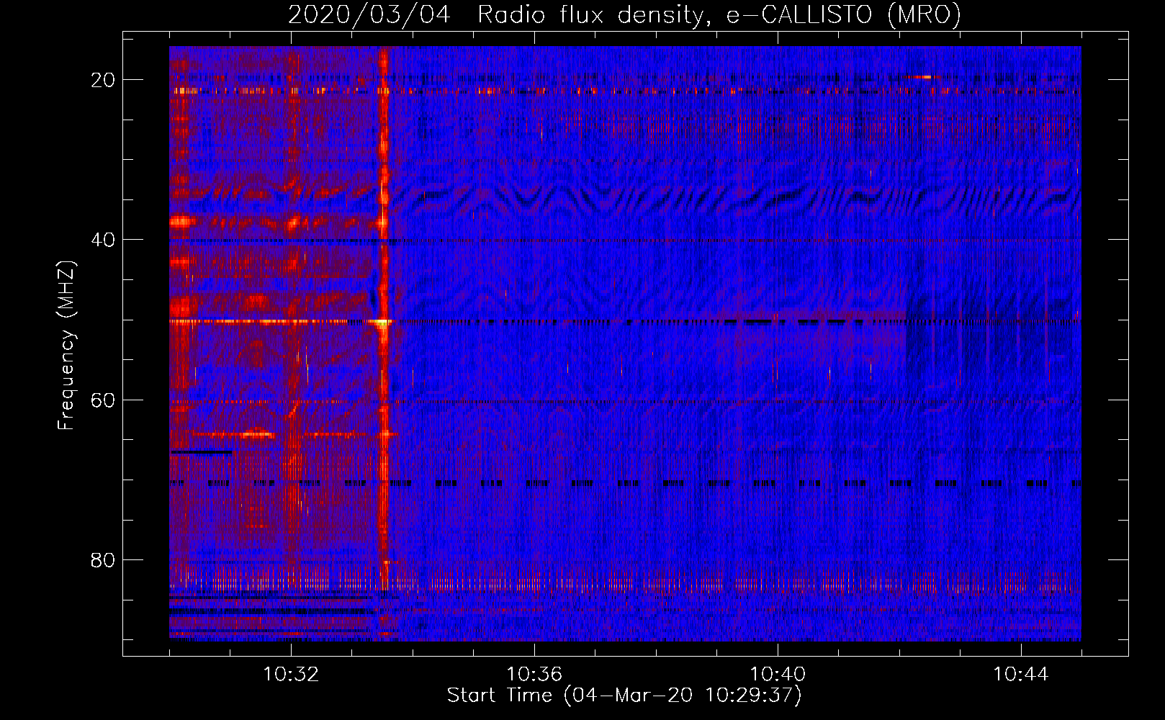Click the '10:32' time tick label
1165x720 pixels.
coord(291,675)
